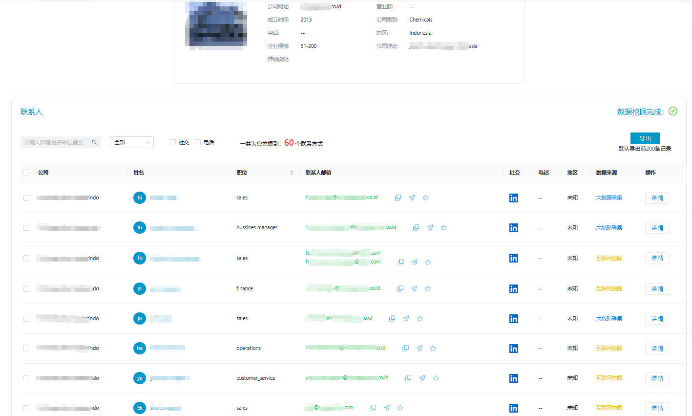Copy the email of the bussines manager contact
Image resolution: width=692 pixels, height=416 pixels.
point(416,228)
